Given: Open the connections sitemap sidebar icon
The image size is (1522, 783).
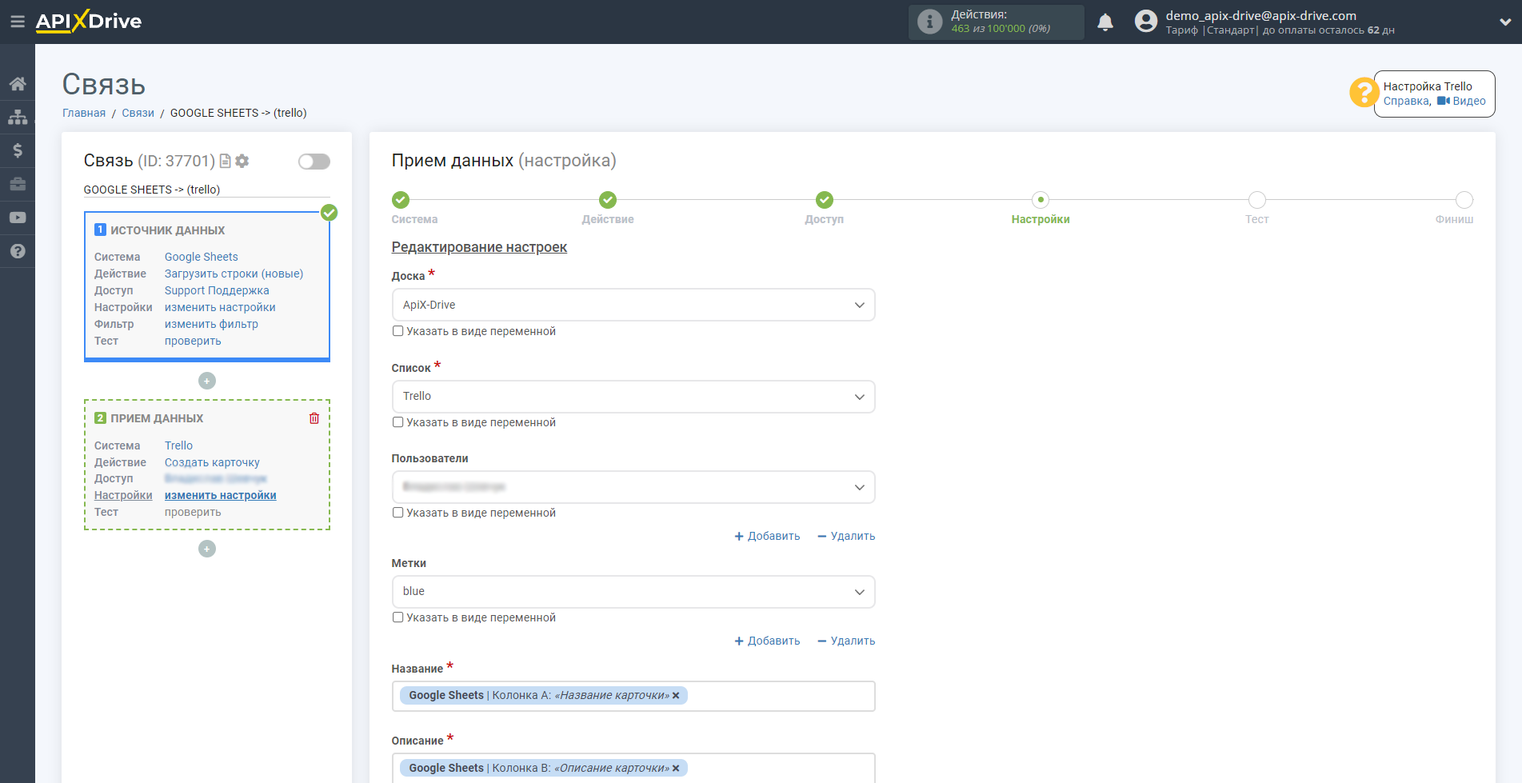Looking at the screenshot, I should pos(18,117).
